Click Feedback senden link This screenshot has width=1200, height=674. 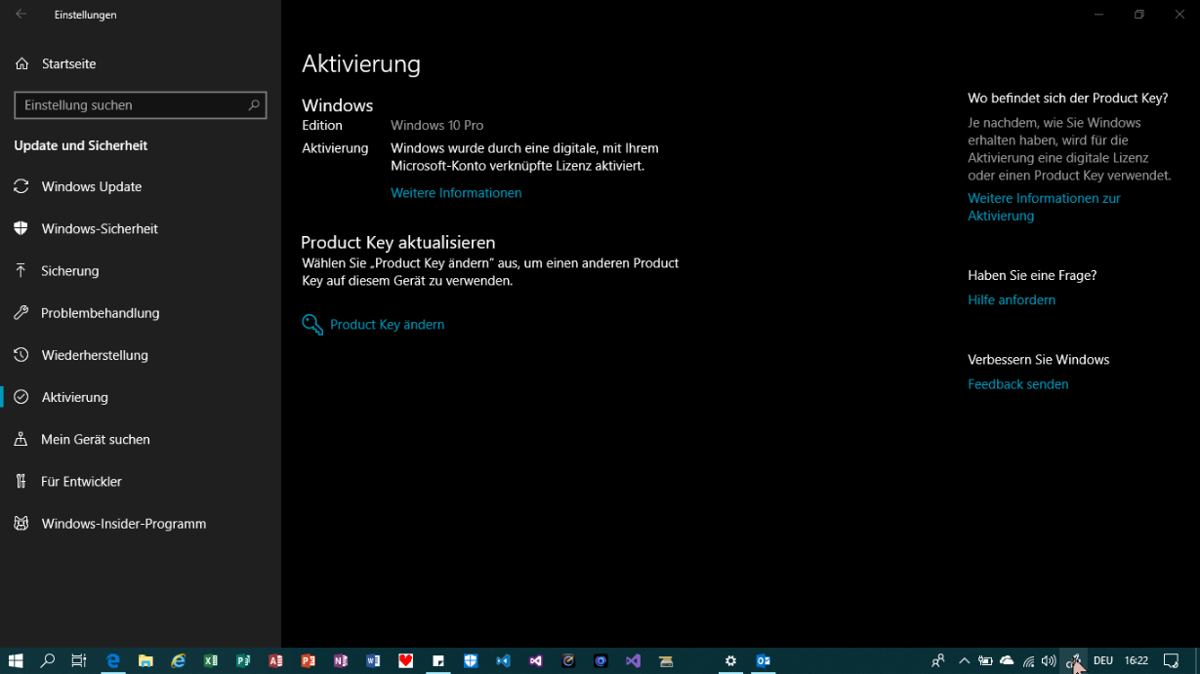tap(1017, 384)
